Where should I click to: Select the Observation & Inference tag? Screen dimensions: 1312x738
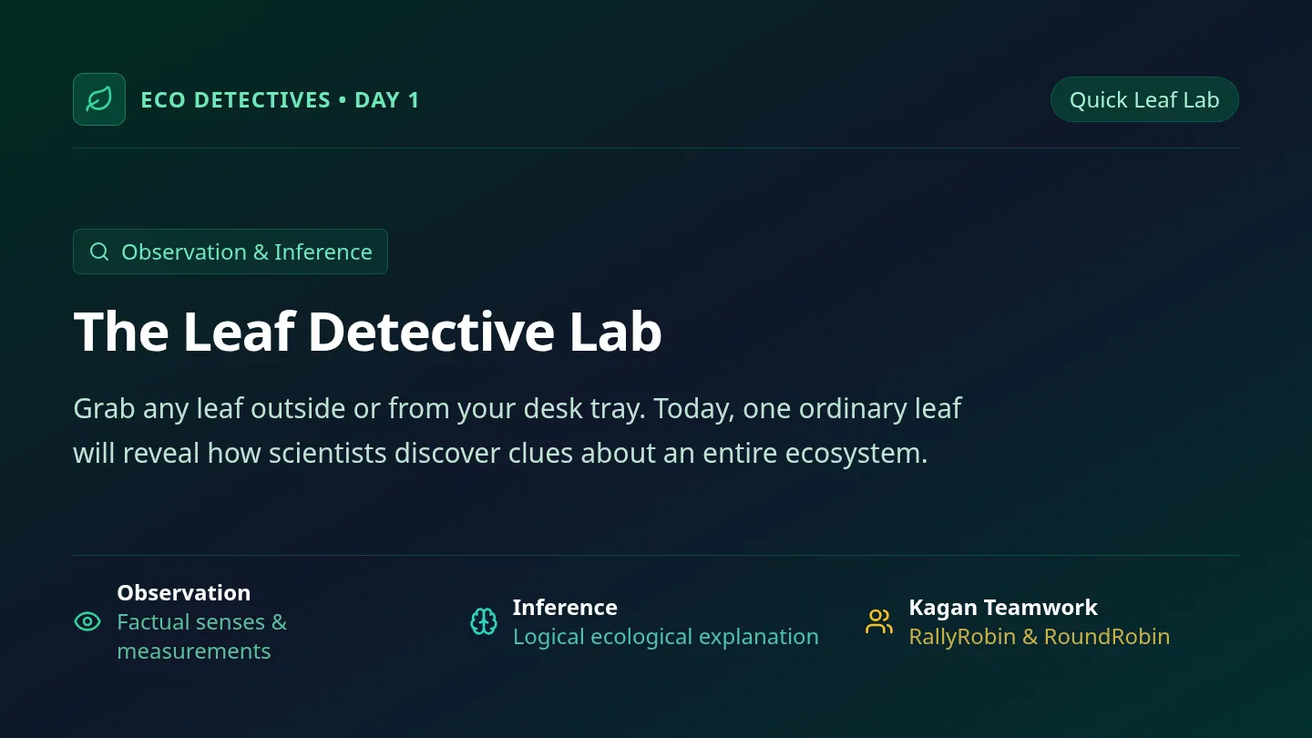[x=231, y=251]
